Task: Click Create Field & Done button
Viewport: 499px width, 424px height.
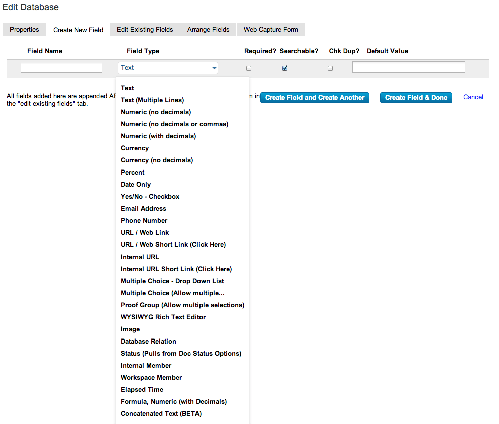Action: point(416,97)
